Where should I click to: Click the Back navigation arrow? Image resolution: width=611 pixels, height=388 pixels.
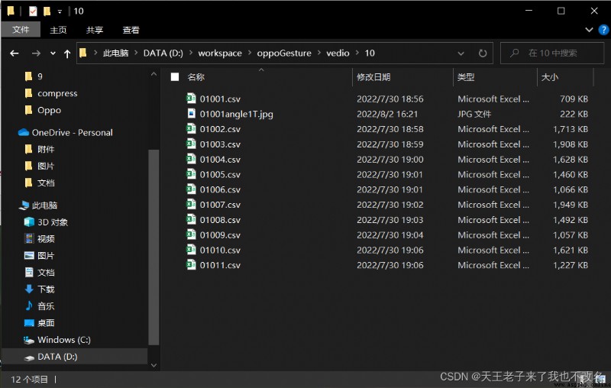pyautogui.click(x=15, y=53)
